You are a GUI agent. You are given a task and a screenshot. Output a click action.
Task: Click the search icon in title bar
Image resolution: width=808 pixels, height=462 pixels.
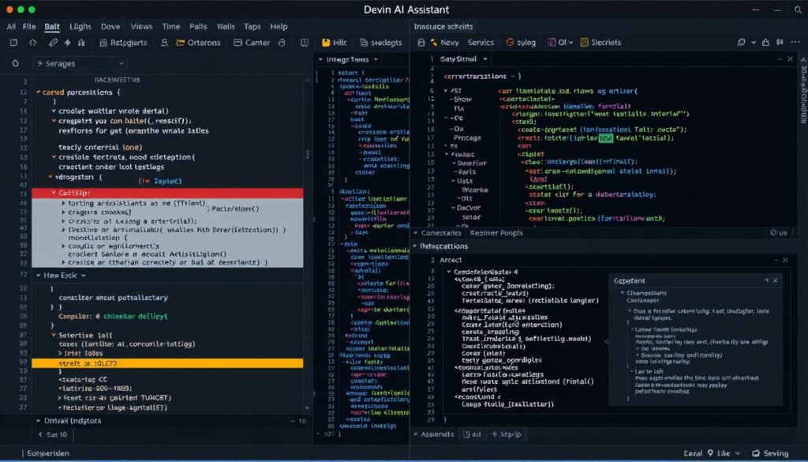pyautogui.click(x=798, y=9)
